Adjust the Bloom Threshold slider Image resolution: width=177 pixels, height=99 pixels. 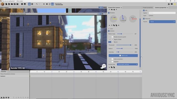point(125,45)
